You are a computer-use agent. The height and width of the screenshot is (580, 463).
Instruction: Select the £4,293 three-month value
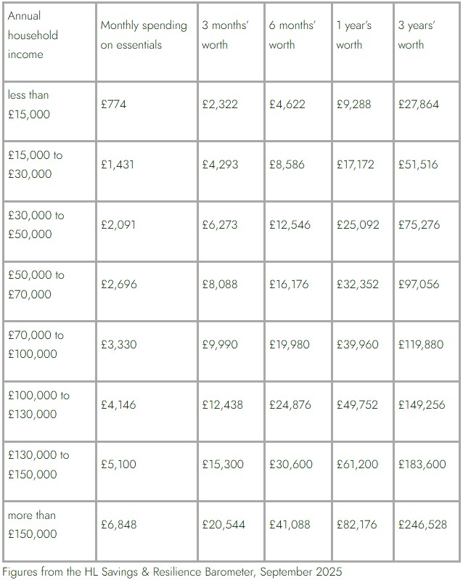(x=219, y=165)
